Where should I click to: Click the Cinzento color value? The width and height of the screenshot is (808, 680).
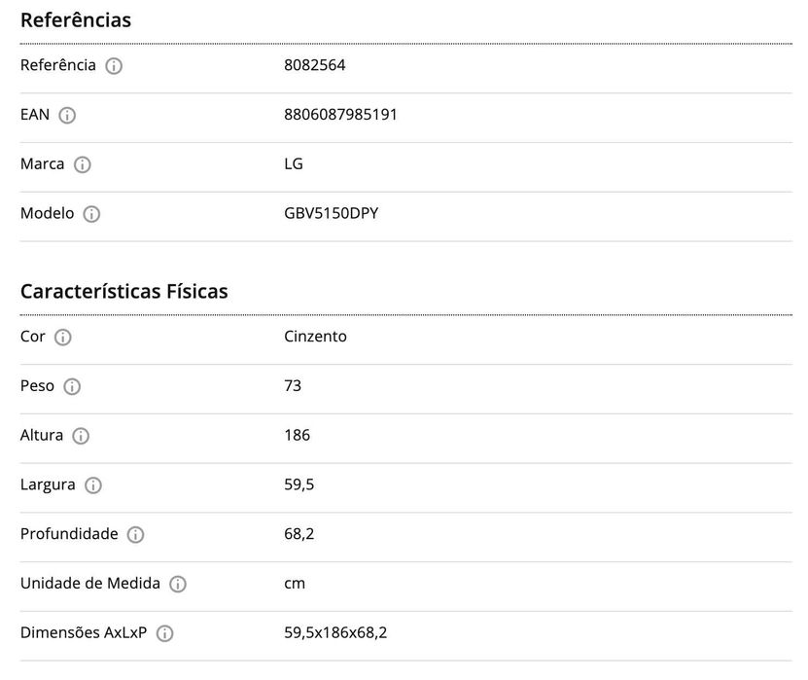(x=315, y=337)
